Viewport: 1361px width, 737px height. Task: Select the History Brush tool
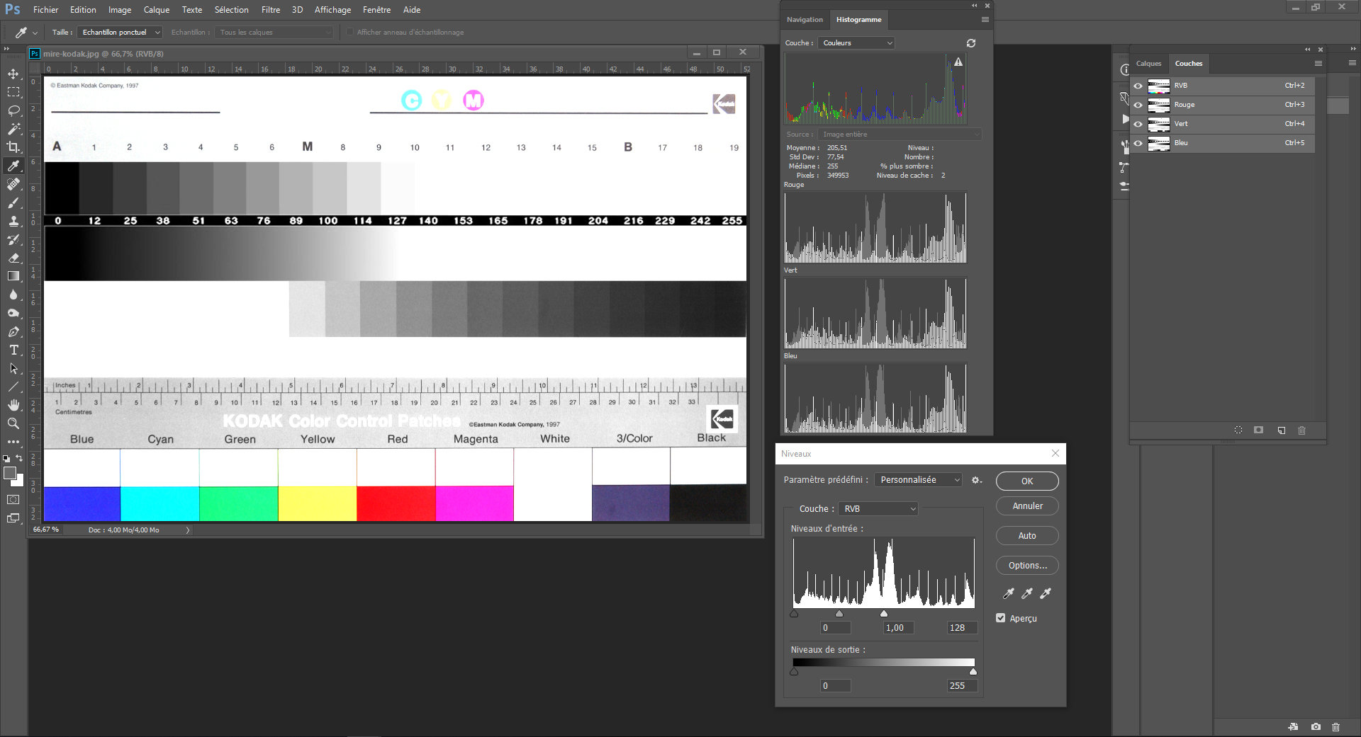[13, 239]
